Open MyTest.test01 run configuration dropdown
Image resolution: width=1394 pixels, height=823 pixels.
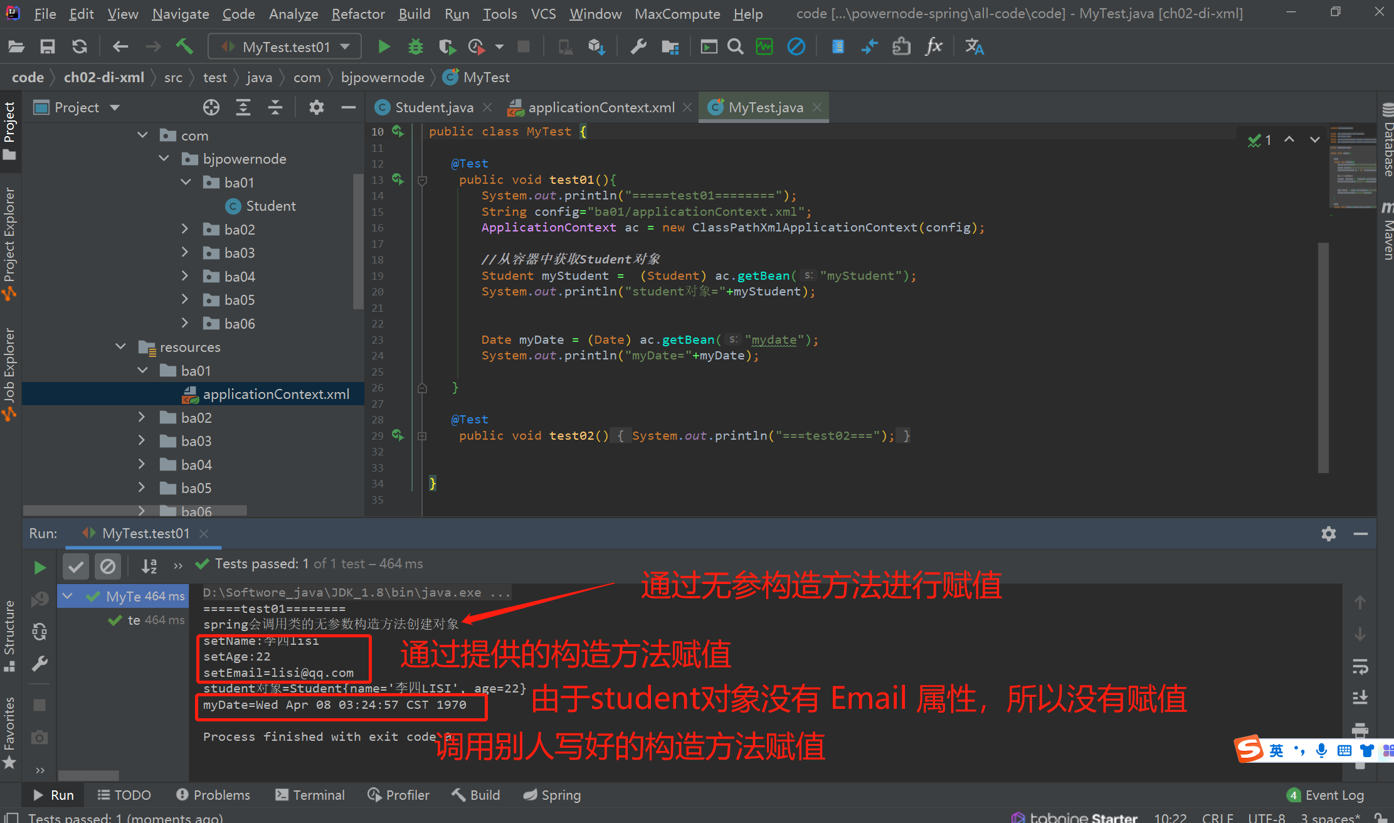point(285,46)
